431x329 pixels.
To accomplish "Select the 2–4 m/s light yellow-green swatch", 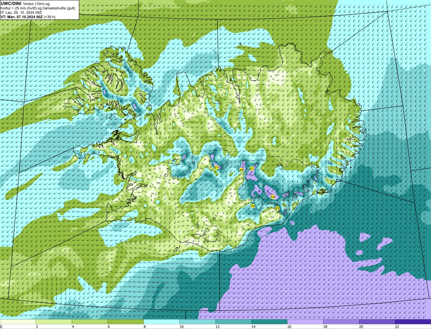I will point(54,322).
